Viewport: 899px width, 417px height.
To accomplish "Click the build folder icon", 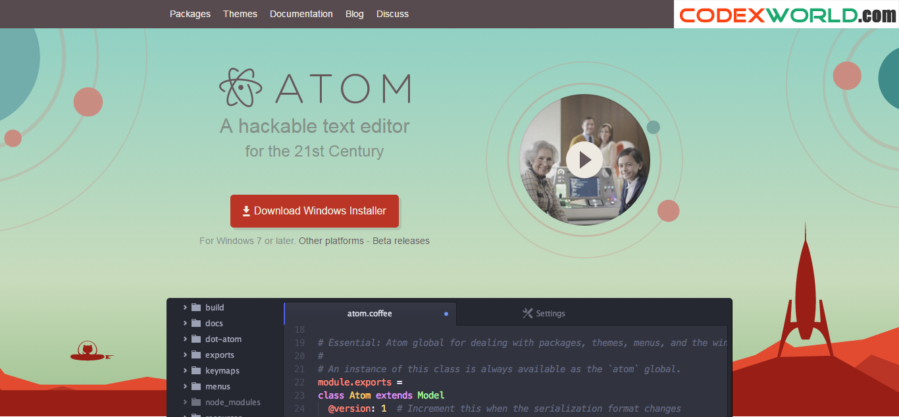I will coord(196,307).
